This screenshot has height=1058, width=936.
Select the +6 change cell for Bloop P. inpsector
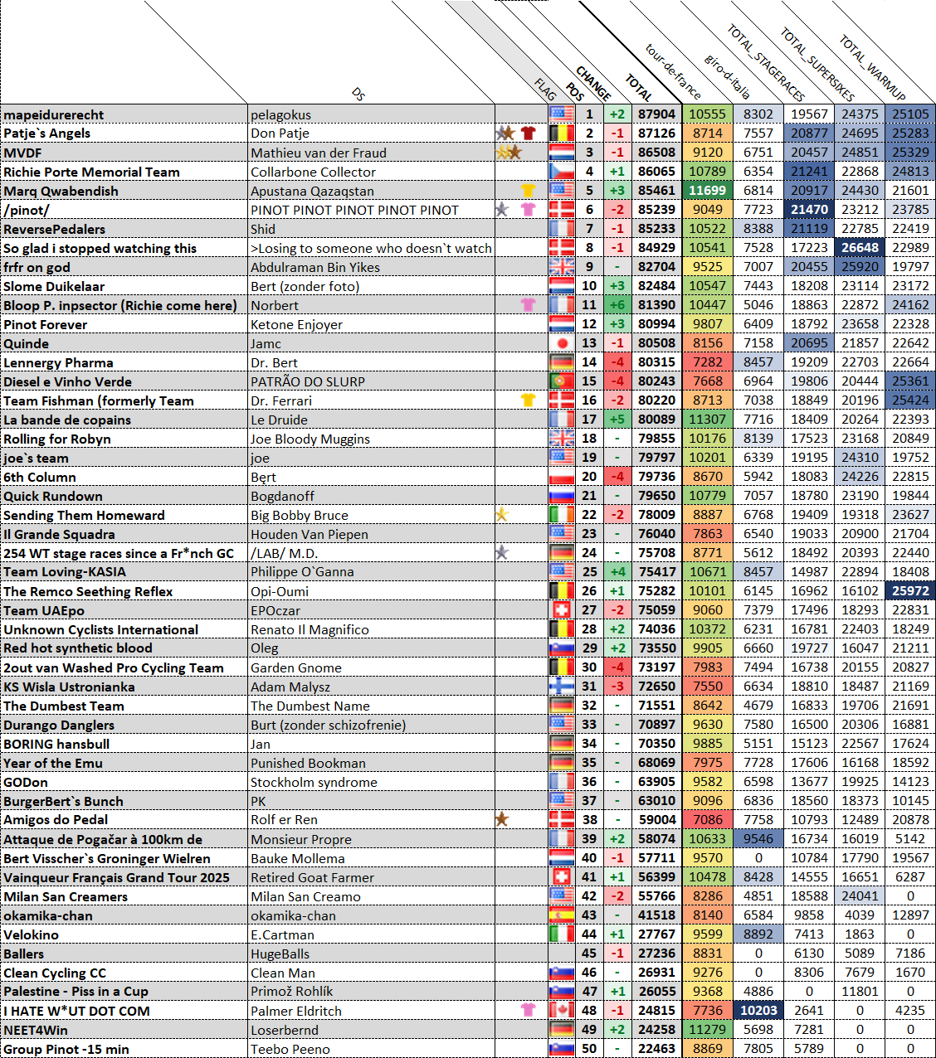tap(617, 305)
